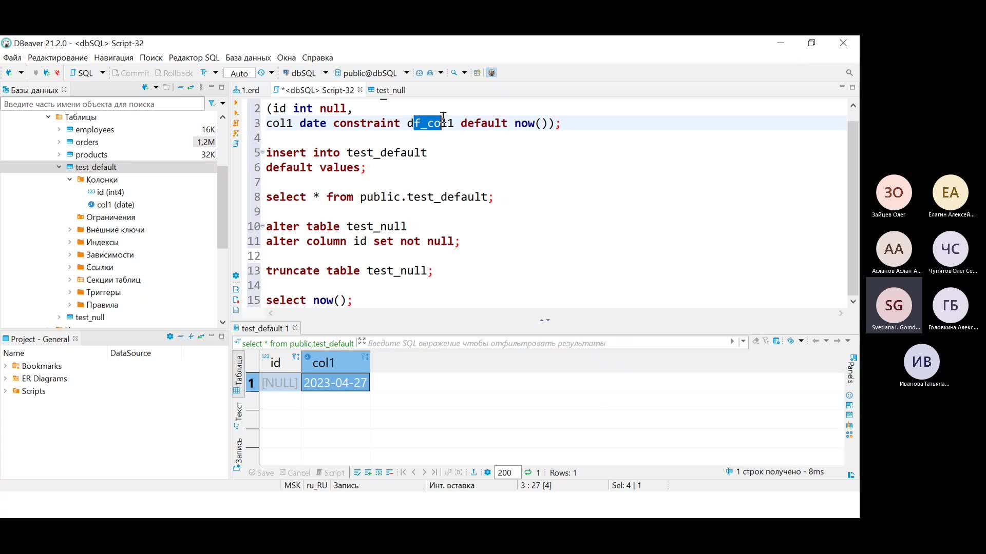This screenshot has width=986, height=554.
Task: Click Cancel in results toolbar
Action: click(295, 472)
